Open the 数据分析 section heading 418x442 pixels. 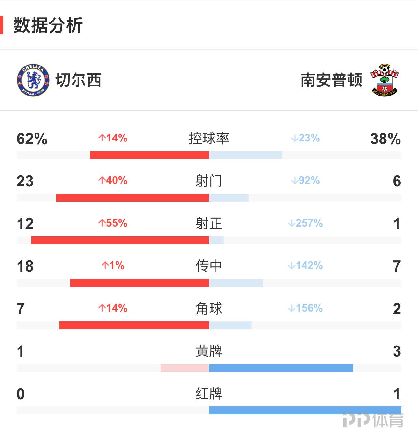(x=48, y=25)
